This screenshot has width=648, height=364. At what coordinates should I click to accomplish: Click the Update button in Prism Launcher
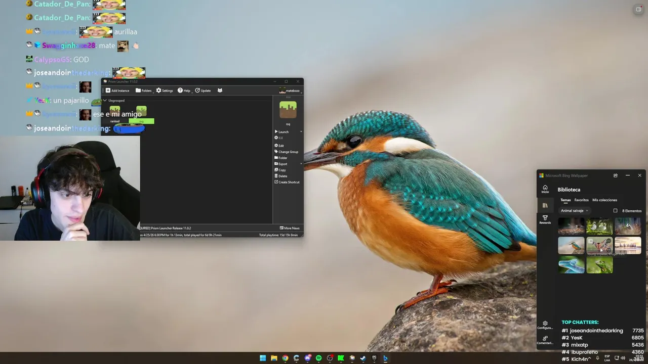click(x=203, y=90)
